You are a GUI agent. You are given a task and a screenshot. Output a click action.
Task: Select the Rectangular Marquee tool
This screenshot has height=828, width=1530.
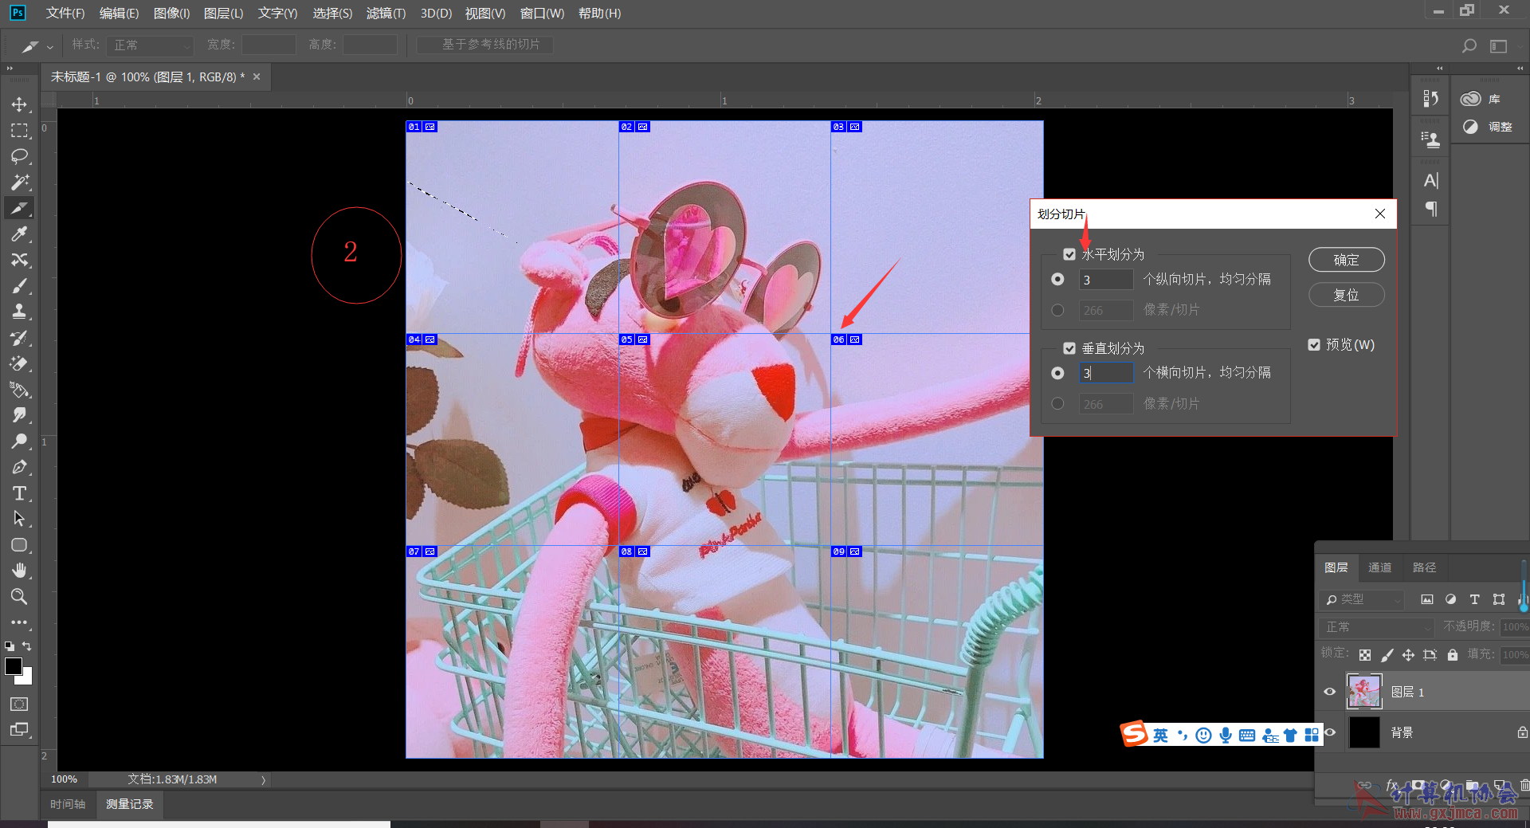19,131
